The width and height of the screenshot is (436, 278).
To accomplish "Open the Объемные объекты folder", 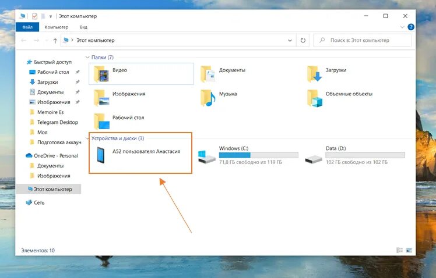I will (315, 98).
